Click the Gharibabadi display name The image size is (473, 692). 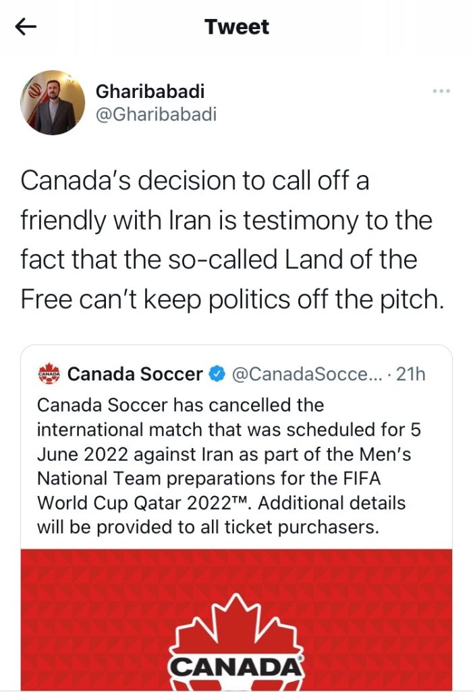point(150,91)
